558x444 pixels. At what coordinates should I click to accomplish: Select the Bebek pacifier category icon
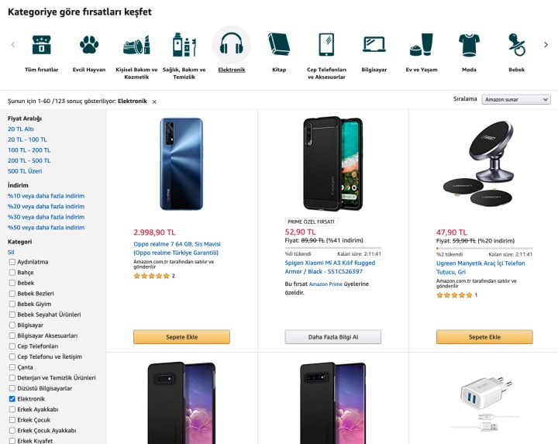point(516,45)
